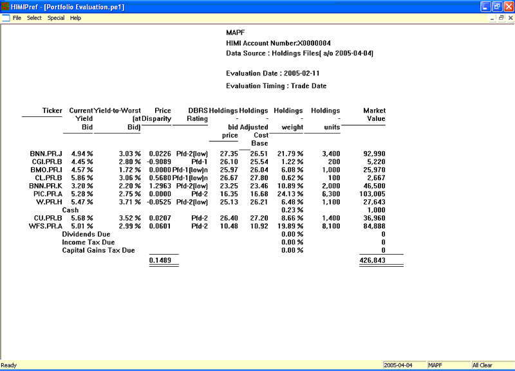Click the Income Tax Due row label

click(88, 242)
